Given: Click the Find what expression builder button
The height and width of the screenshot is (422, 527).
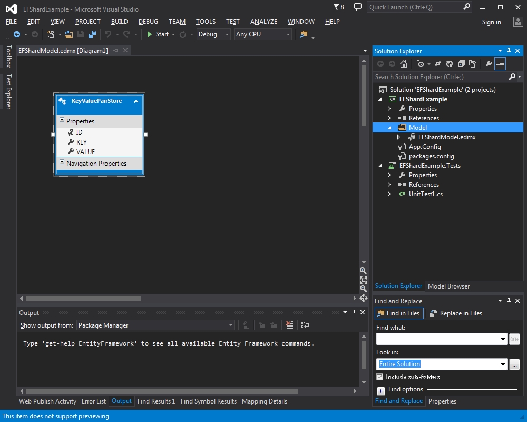Looking at the screenshot, I should pyautogui.click(x=514, y=339).
